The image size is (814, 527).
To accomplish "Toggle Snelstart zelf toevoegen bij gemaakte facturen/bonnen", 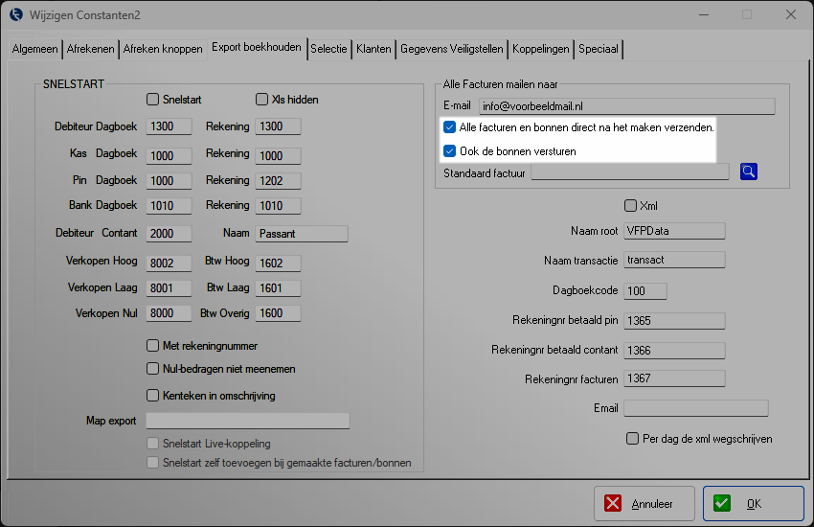I will [152, 463].
